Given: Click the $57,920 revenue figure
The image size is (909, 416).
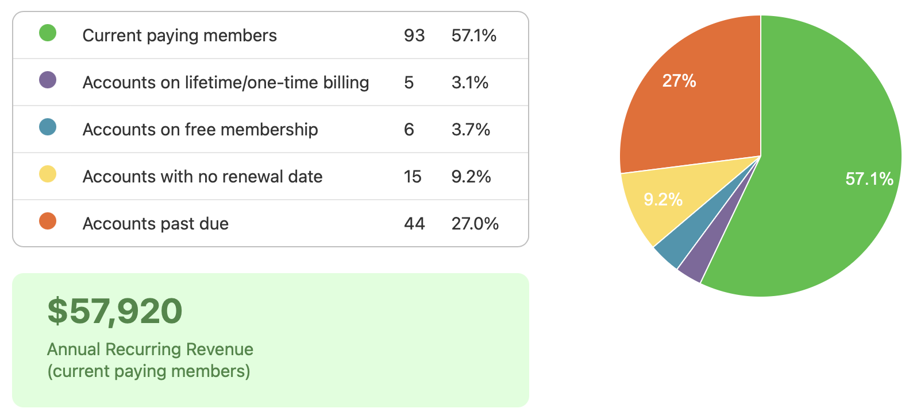Looking at the screenshot, I should click(x=115, y=311).
